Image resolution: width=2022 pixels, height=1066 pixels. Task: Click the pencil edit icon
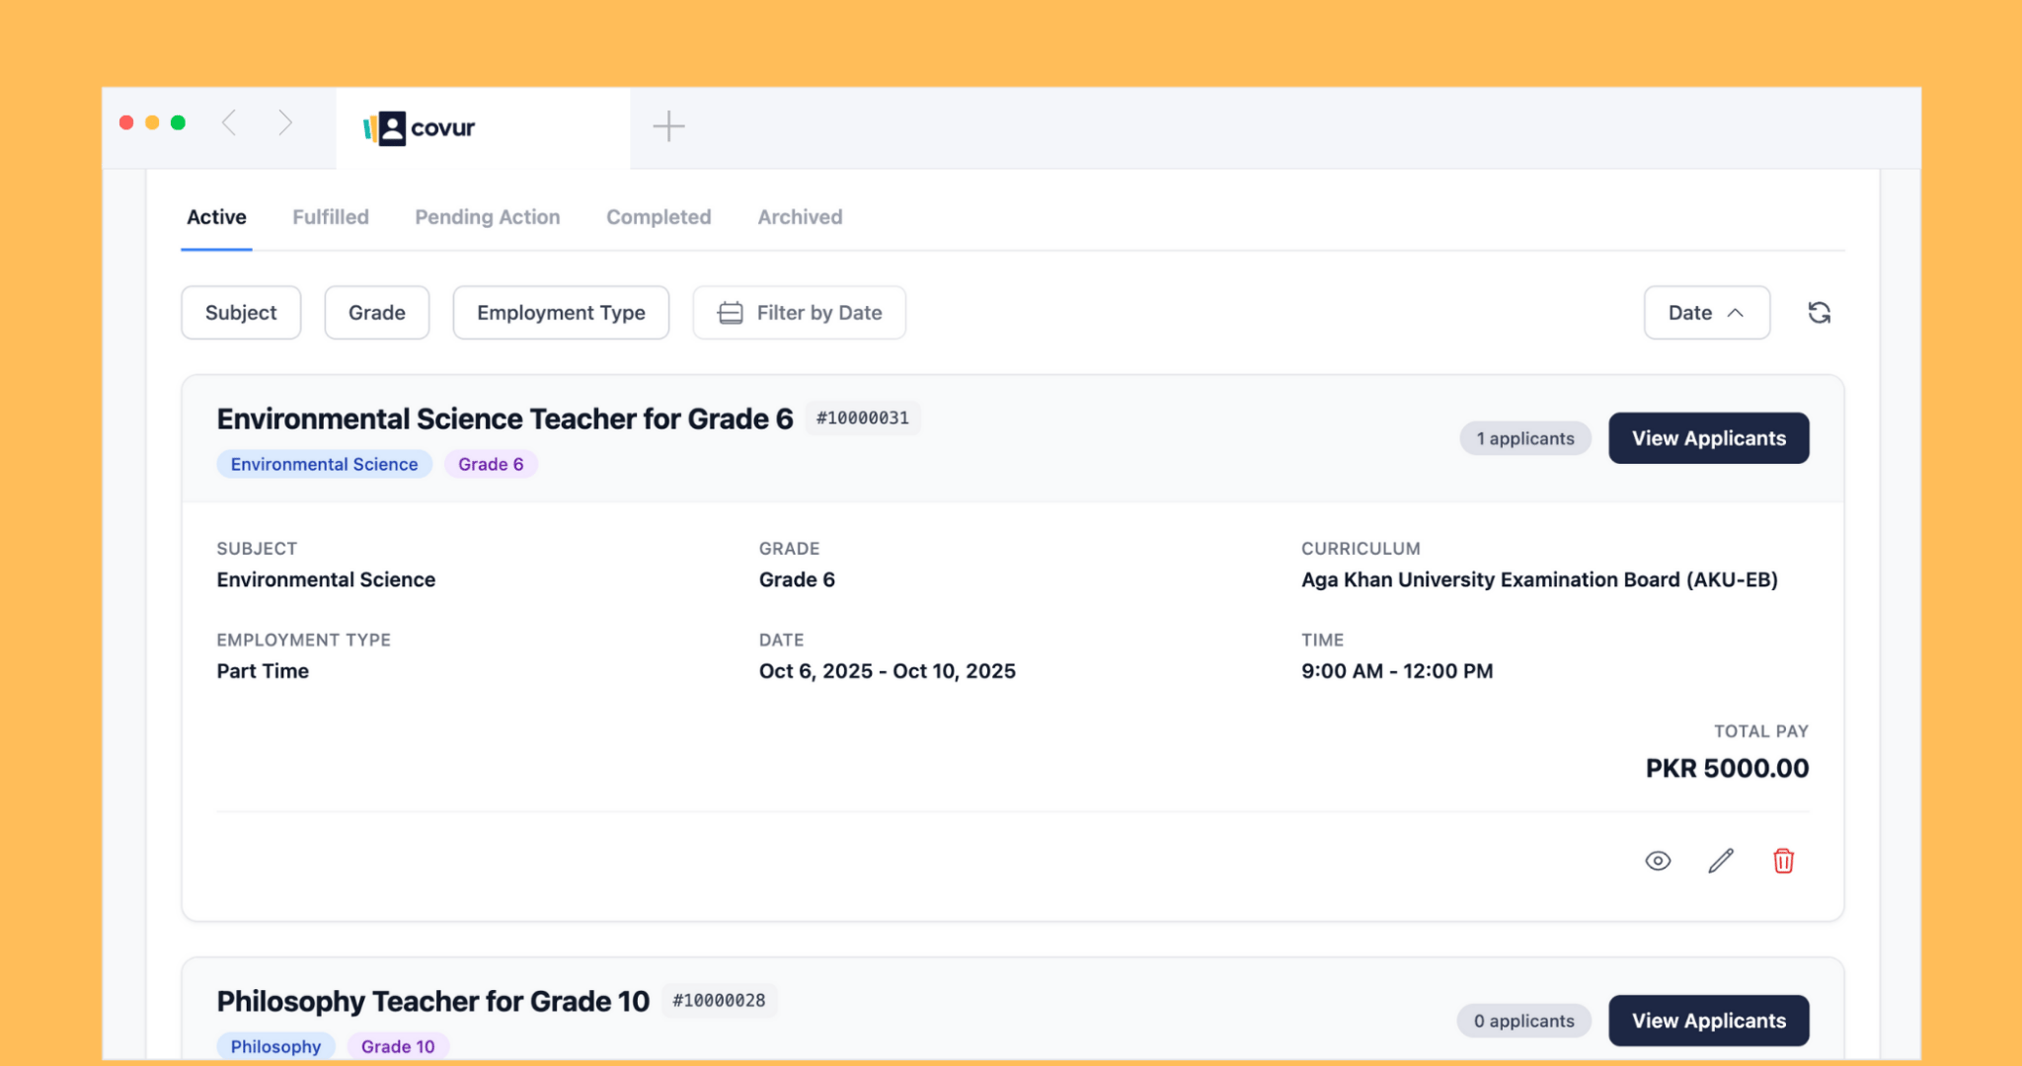tap(1721, 861)
